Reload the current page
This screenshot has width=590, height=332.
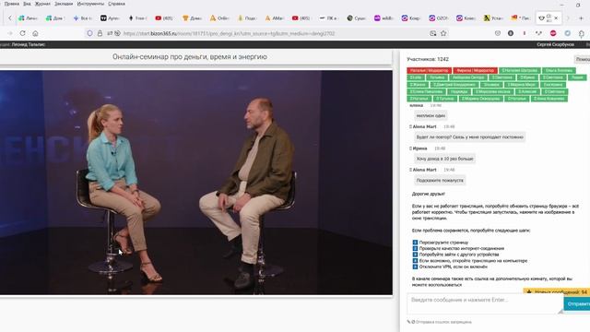(x=22, y=33)
